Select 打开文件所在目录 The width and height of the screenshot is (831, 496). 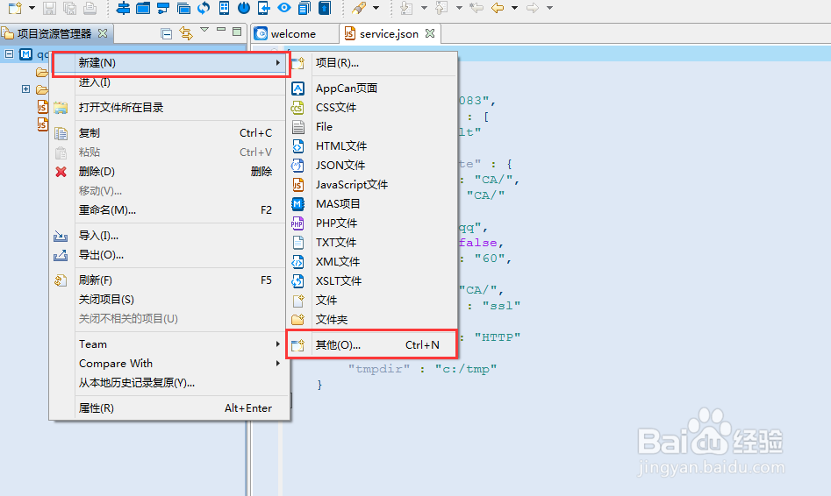169,108
